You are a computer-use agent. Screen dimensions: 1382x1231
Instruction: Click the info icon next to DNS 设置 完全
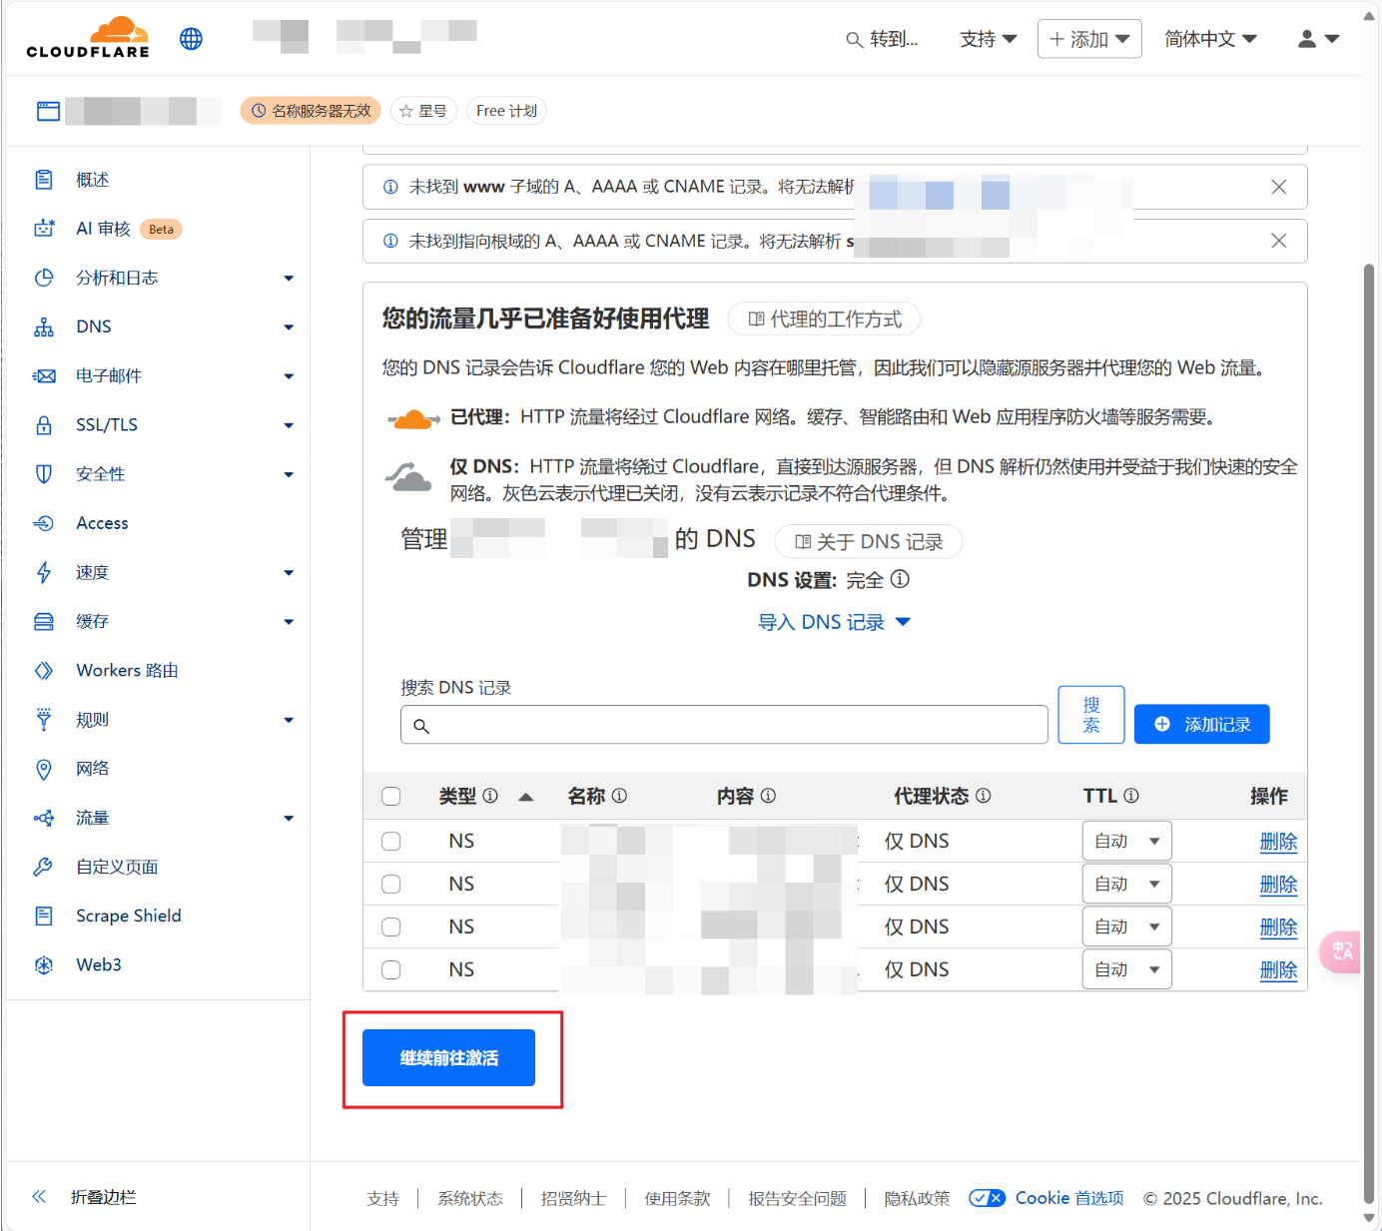[x=900, y=579]
